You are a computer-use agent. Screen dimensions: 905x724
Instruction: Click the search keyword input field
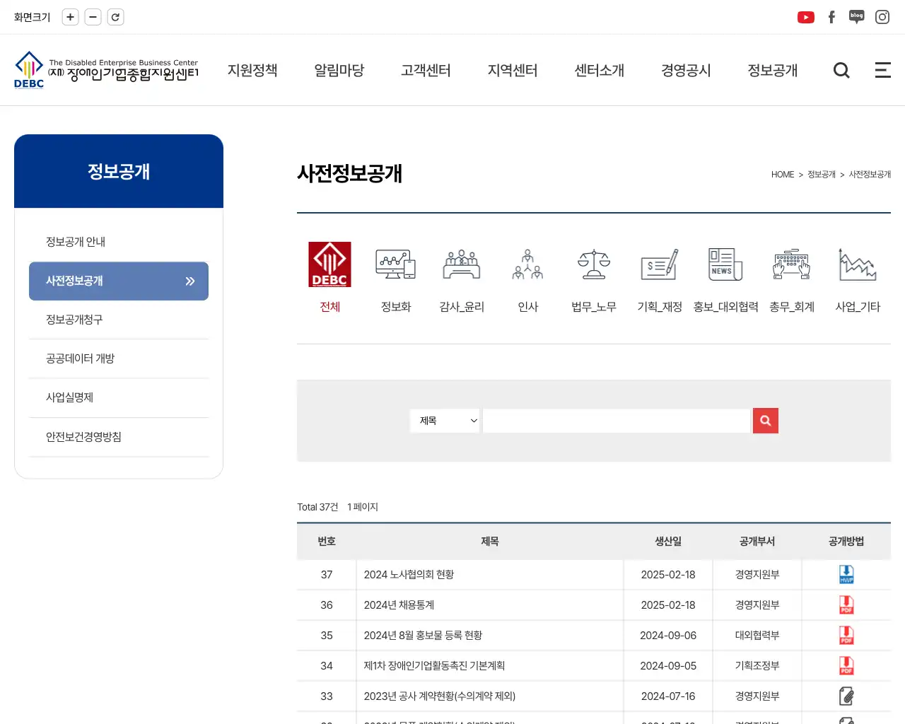(x=617, y=421)
